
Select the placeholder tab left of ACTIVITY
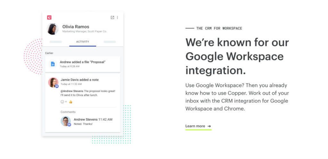click(x=56, y=42)
